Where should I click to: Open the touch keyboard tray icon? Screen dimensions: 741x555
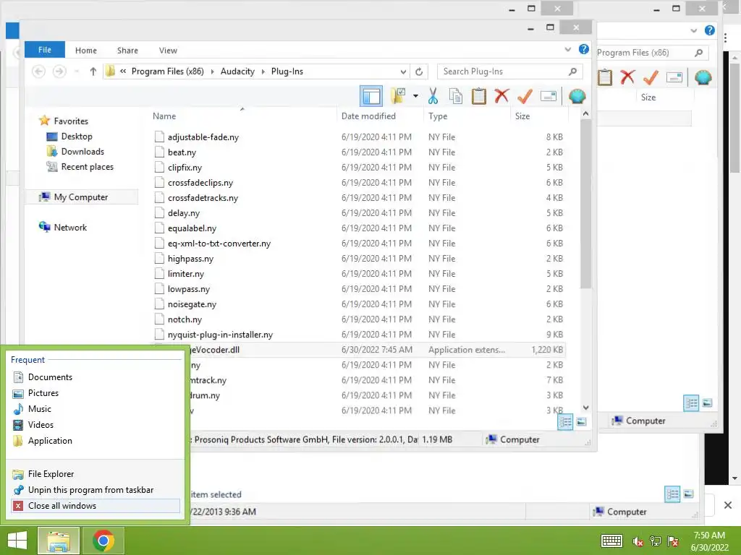(611, 541)
